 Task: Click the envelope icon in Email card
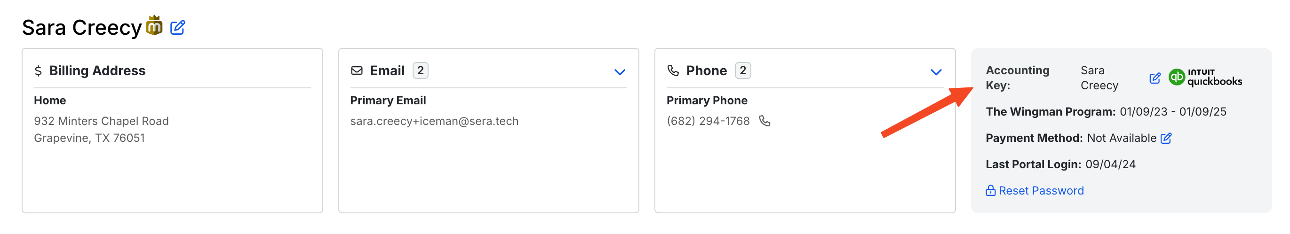tap(357, 70)
